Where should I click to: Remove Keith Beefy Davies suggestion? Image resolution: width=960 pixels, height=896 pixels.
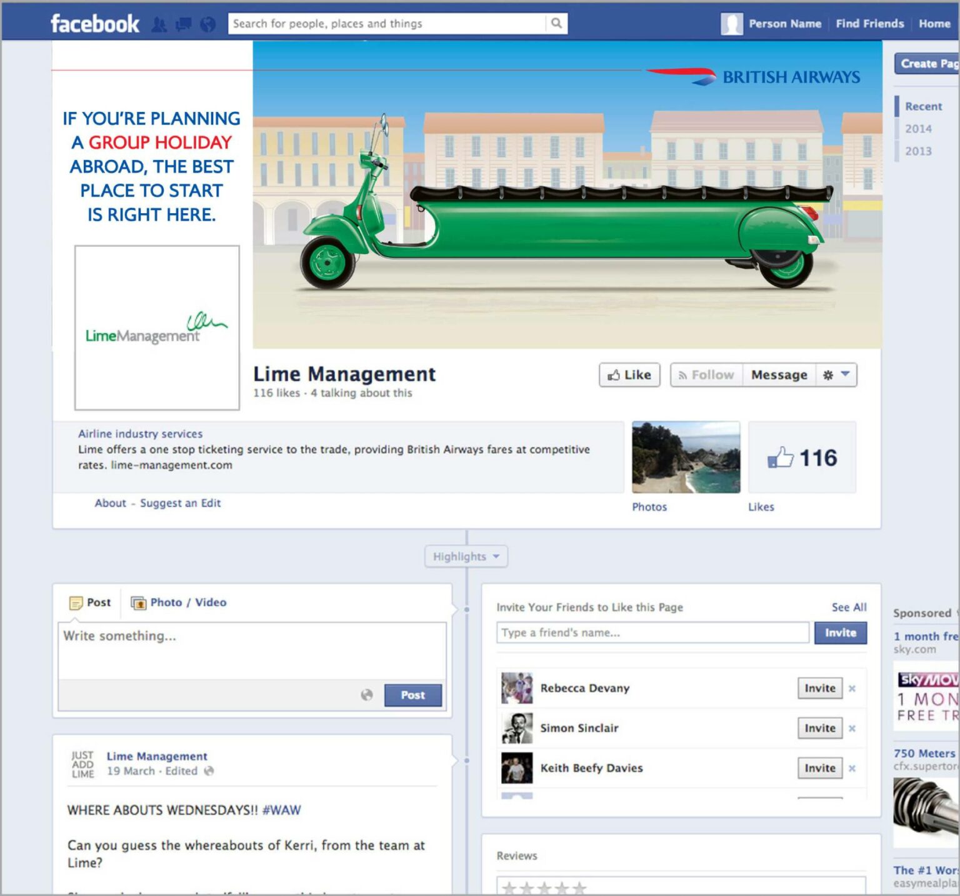click(852, 769)
